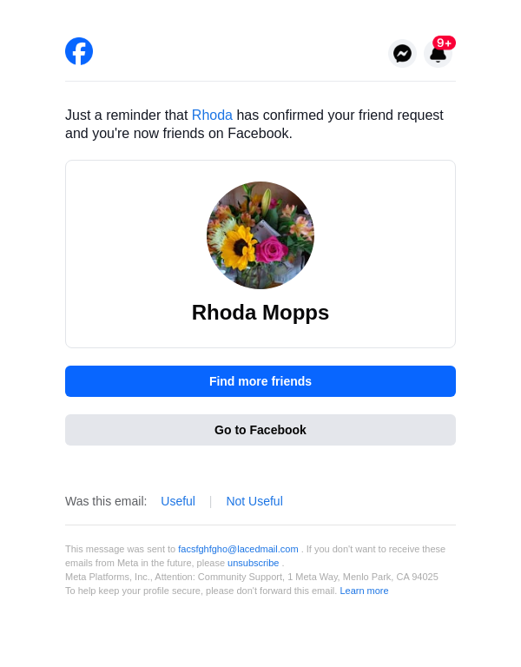Click the Rhoda link in the reminder text
This screenshot has height=667, width=521.
[212, 116]
